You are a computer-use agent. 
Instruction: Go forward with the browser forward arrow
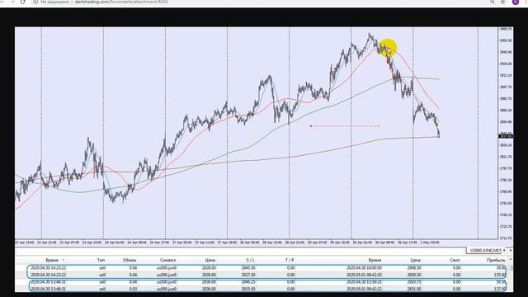(x=13, y=2)
